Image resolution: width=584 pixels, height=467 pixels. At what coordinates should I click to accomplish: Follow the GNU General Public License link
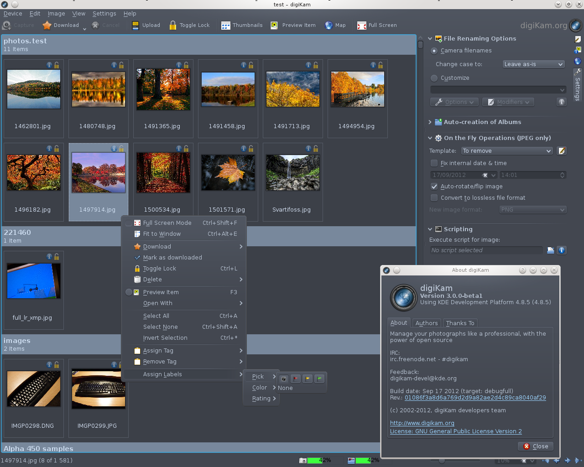(x=455, y=431)
